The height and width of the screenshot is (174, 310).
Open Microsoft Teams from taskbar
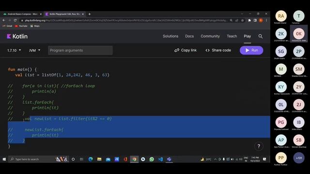click(x=169, y=159)
